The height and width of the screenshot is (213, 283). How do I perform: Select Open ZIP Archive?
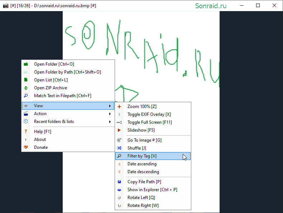(x=68, y=88)
